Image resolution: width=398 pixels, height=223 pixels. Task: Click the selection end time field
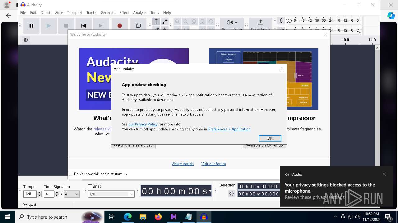(x=259, y=194)
